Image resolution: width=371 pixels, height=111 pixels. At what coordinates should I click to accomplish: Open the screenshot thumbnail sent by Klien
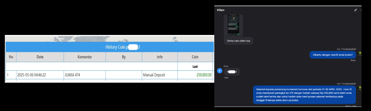click(x=233, y=26)
